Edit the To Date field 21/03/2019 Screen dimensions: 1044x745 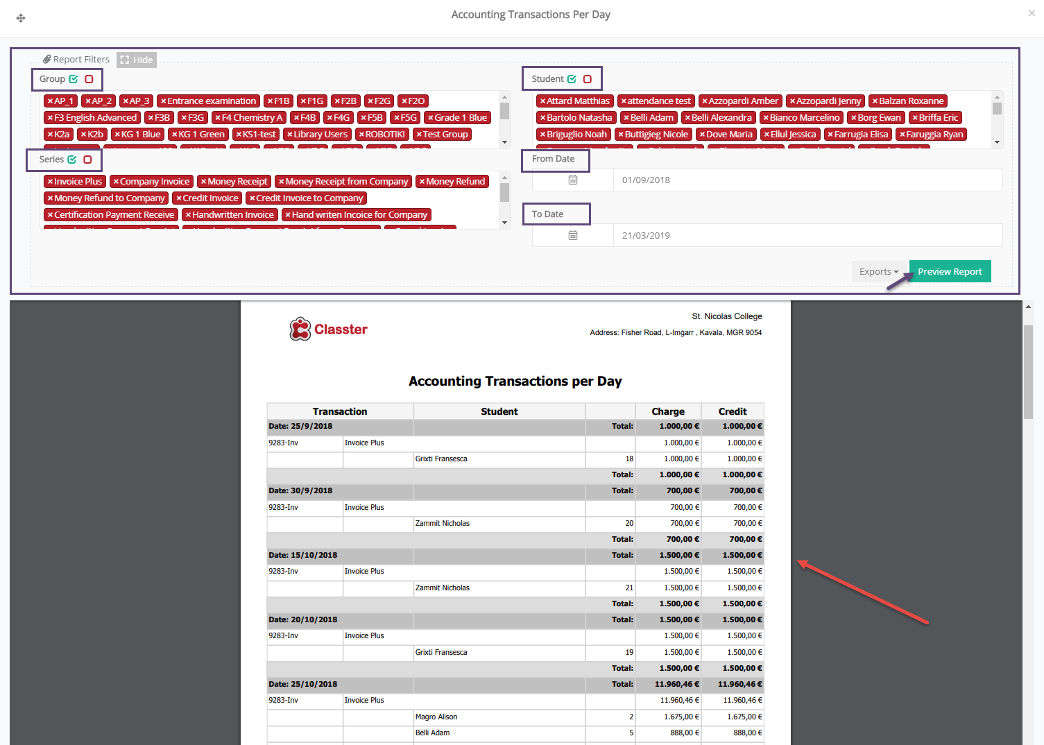tap(808, 236)
